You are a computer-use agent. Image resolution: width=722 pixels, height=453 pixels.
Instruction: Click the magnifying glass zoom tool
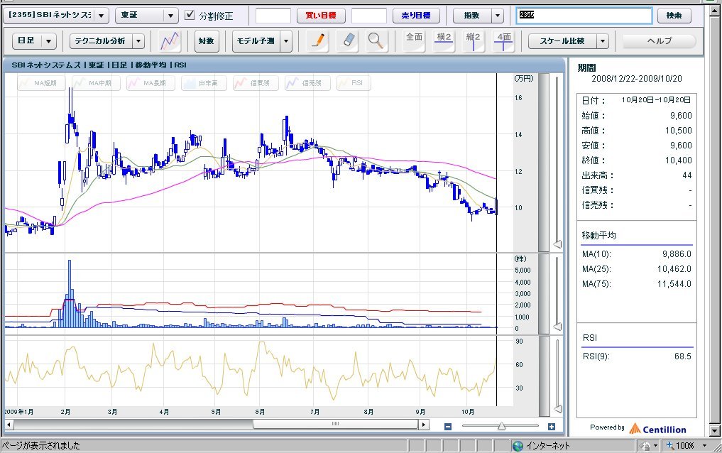pyautogui.click(x=376, y=41)
